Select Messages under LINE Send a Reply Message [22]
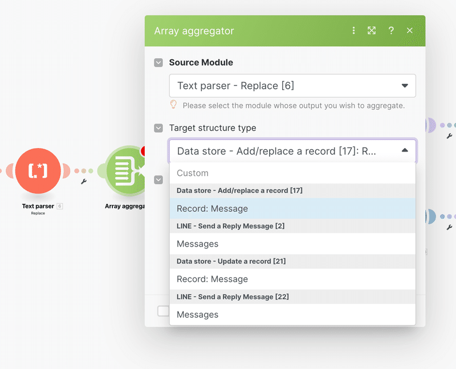The height and width of the screenshot is (369, 456). [292, 315]
